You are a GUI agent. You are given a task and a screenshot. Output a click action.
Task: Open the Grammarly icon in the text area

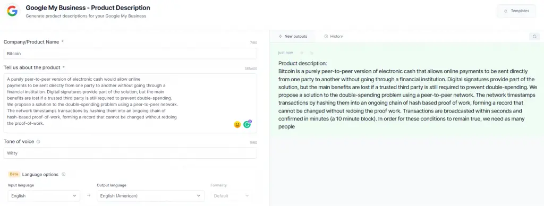[248, 124]
